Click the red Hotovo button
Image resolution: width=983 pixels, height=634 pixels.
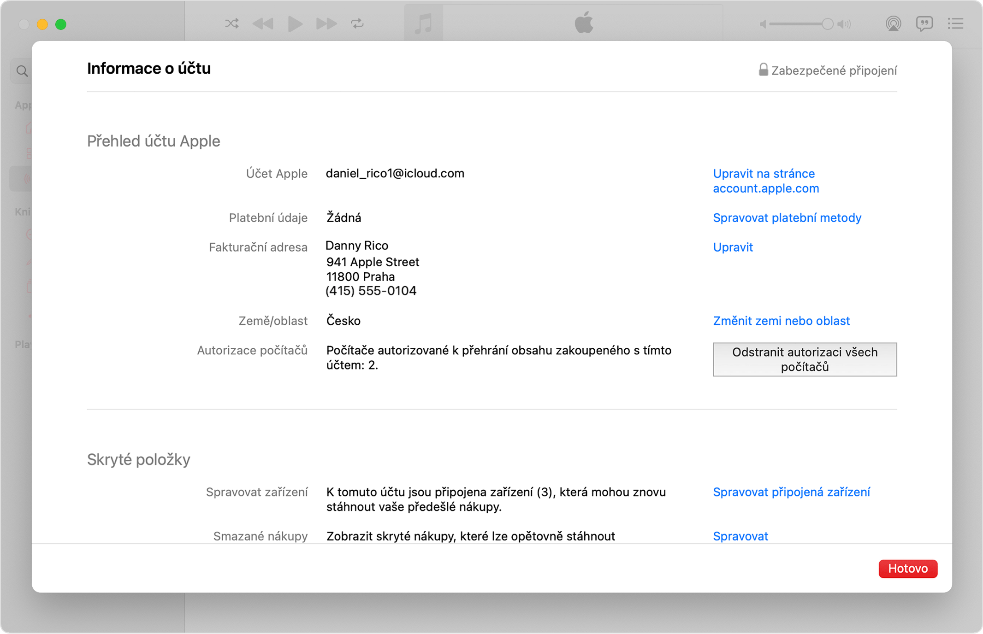point(907,569)
